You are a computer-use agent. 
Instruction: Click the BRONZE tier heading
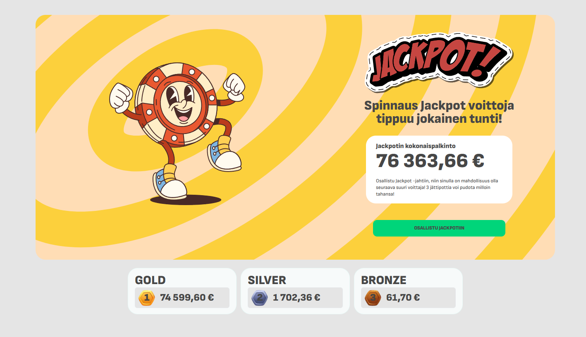point(384,280)
